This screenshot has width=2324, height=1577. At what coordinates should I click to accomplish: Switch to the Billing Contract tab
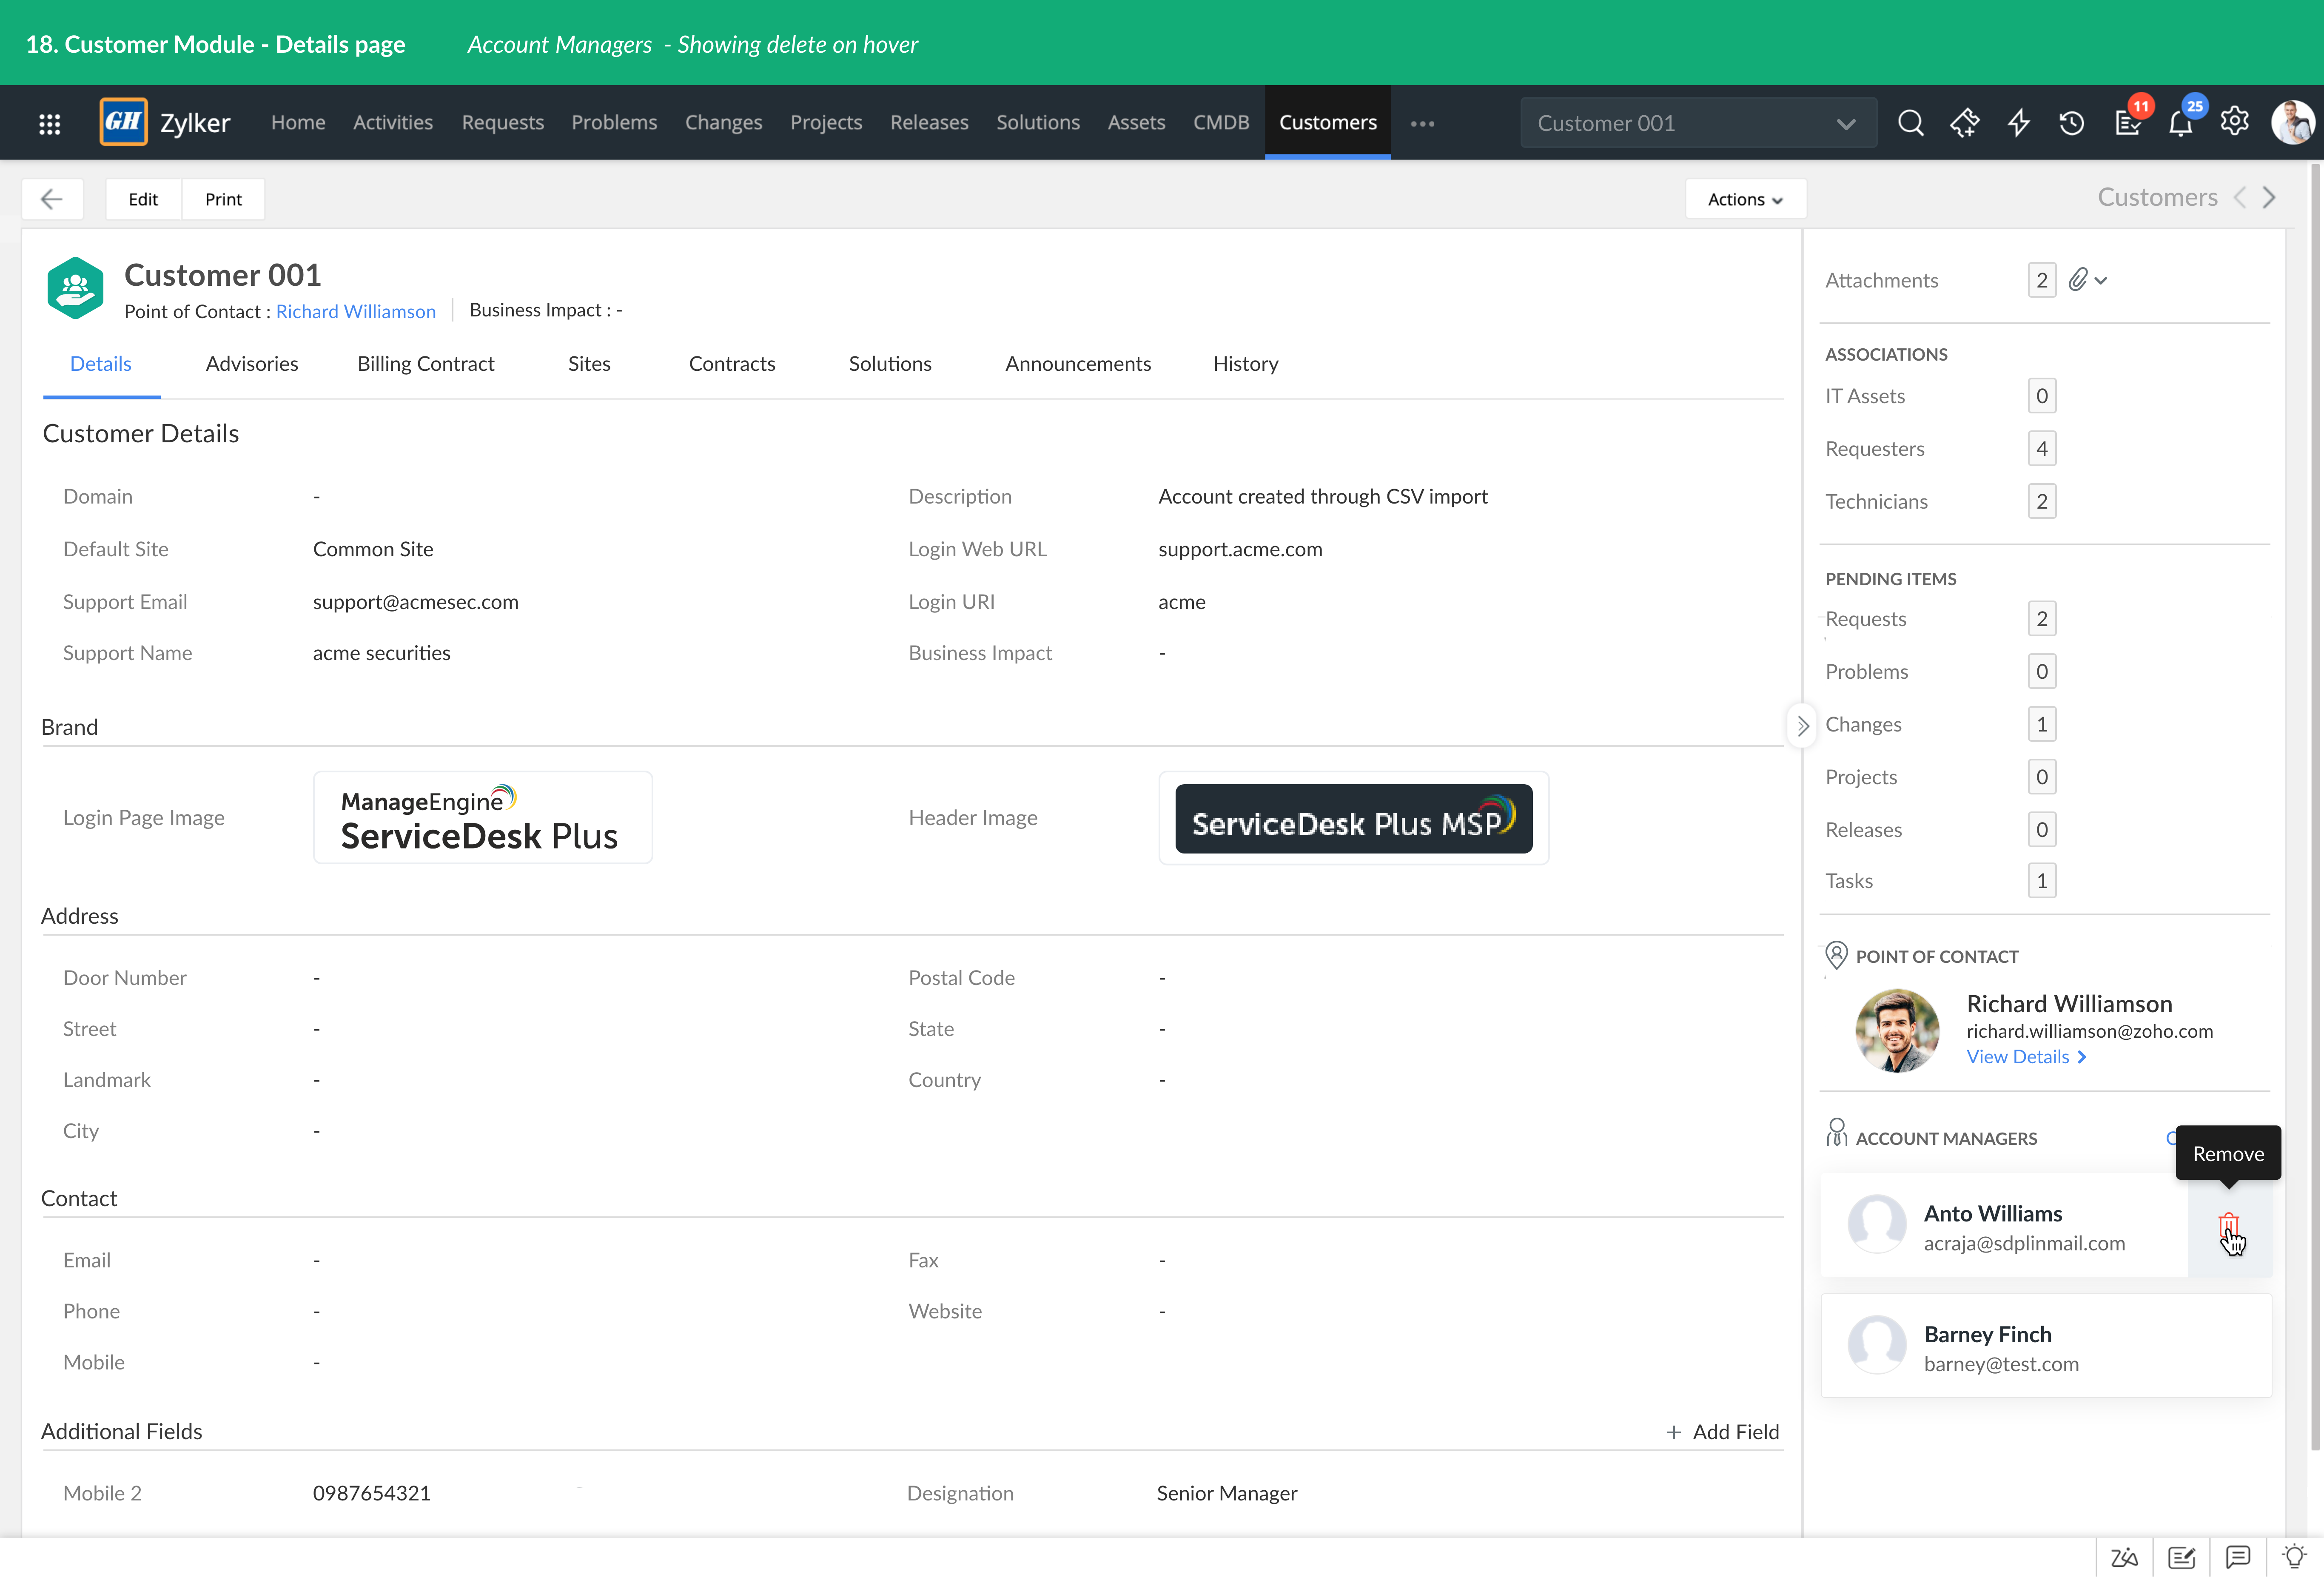[426, 364]
